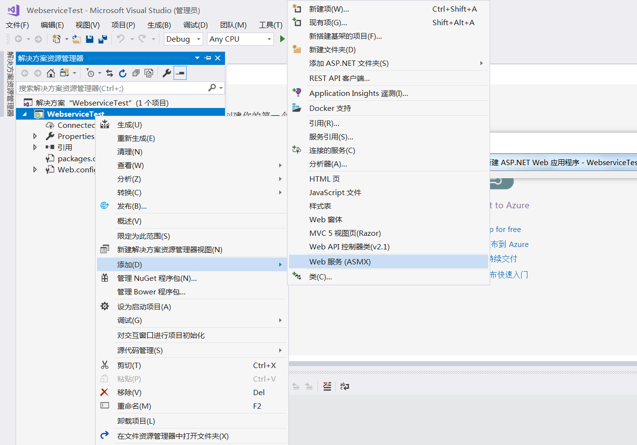Select 剪切(T) in the context menu
The height and width of the screenshot is (445, 637).
click(x=191, y=365)
